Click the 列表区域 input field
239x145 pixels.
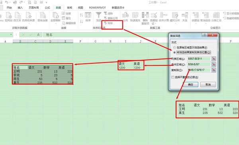(x=199, y=59)
